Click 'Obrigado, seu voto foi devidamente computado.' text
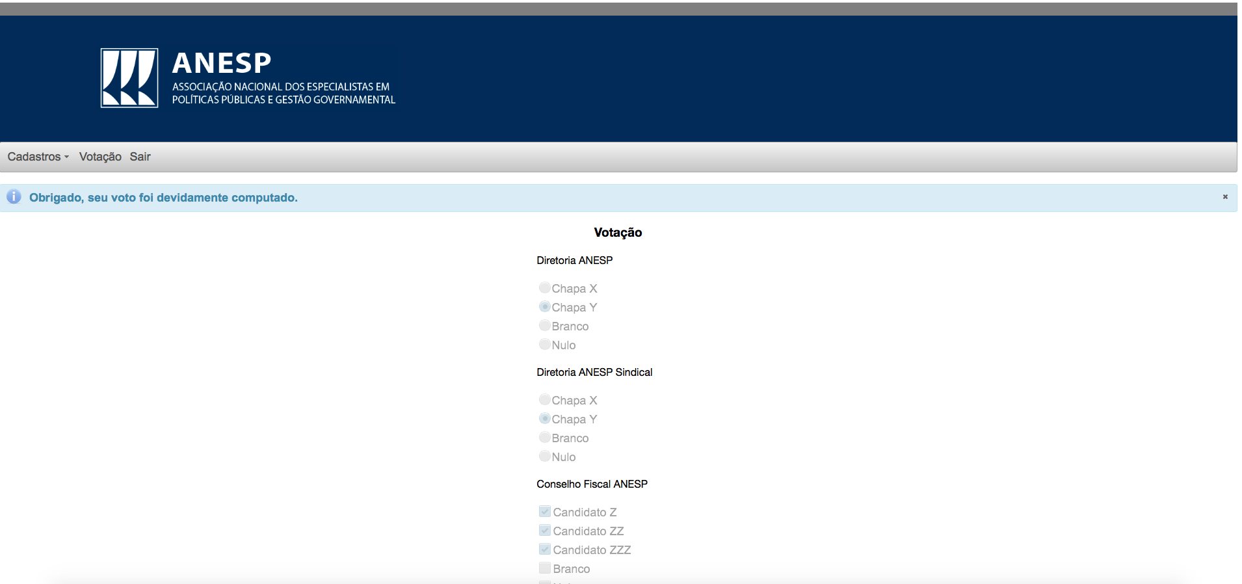 tap(163, 198)
